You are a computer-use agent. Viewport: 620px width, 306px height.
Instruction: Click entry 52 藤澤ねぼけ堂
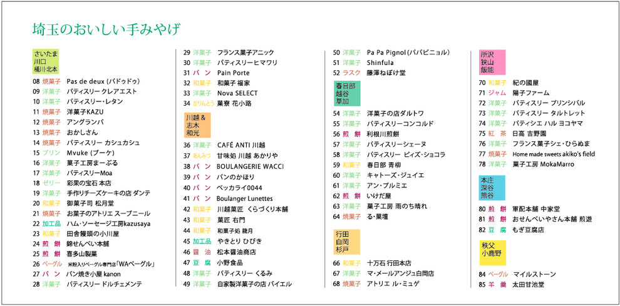[x=369, y=73]
